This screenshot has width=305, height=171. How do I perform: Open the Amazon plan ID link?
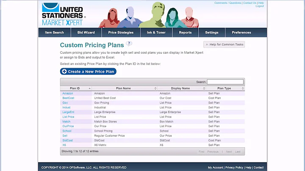click(68, 93)
